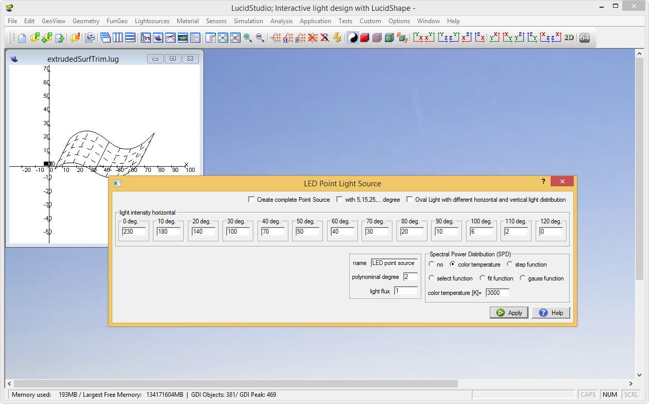Open the Options menu
Screen dimensions: 649x404
click(x=399, y=21)
